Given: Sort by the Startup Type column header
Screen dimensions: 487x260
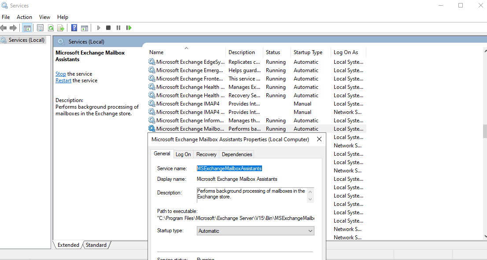Looking at the screenshot, I should coord(310,52).
